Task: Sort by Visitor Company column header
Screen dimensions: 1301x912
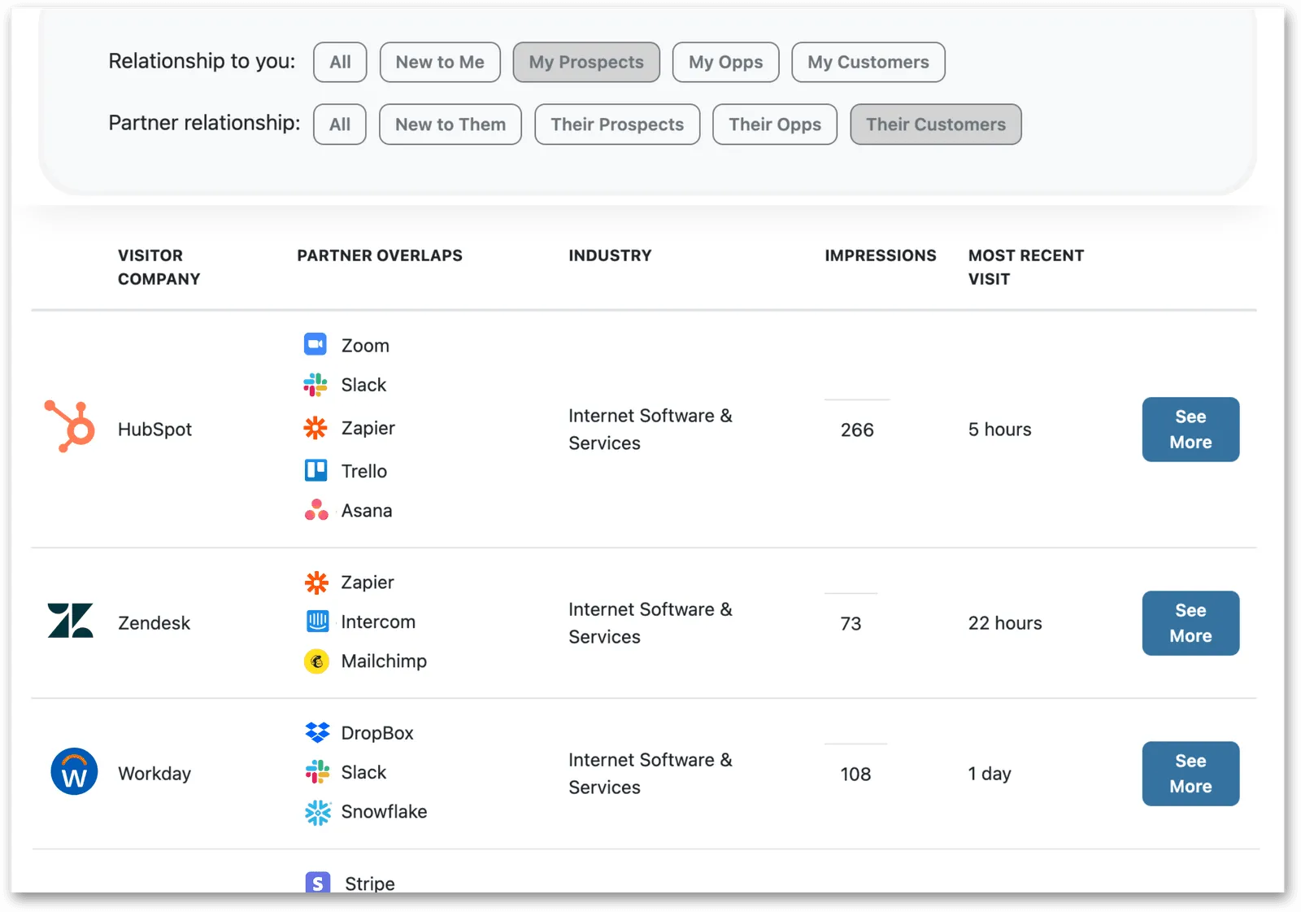Action: pos(159,267)
